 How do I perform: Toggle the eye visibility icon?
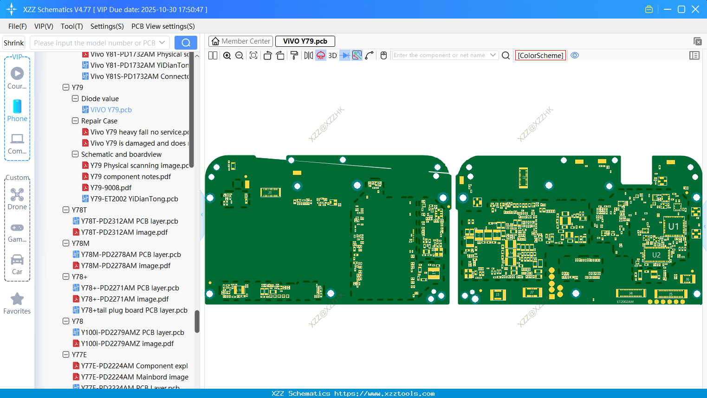point(575,55)
